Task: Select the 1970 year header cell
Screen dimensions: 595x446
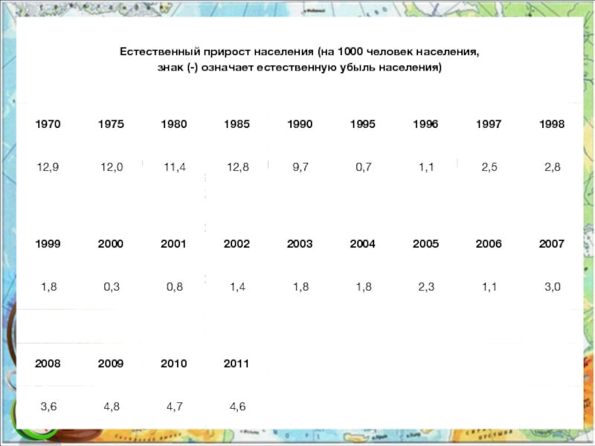Action: pos(48,124)
